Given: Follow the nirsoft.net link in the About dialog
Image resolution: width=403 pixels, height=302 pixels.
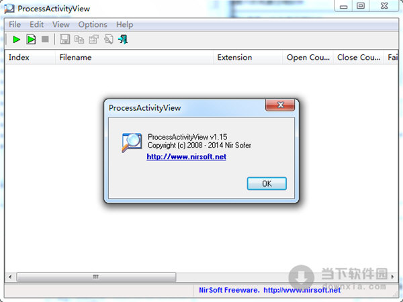Looking at the screenshot, I should point(186,156).
